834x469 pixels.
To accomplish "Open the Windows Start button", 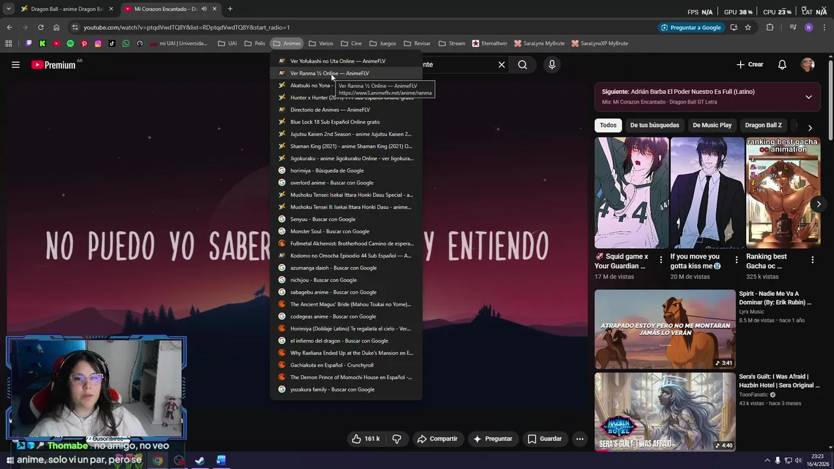I will pyautogui.click(x=10, y=461).
